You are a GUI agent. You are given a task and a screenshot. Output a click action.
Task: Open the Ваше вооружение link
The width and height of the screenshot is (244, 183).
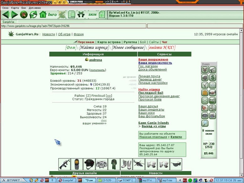pos(153,60)
